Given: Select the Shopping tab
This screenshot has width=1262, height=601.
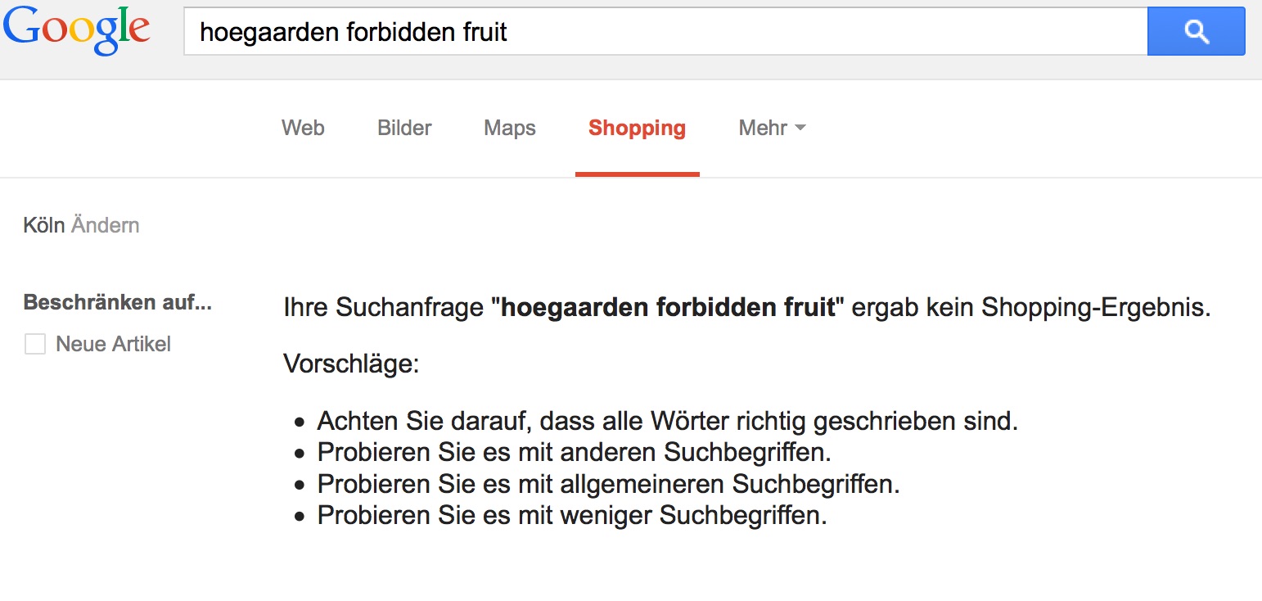Looking at the screenshot, I should [x=637, y=129].
